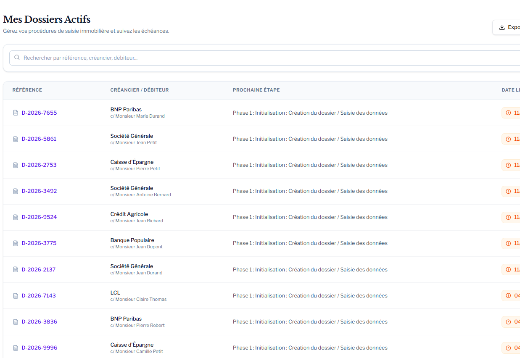Click the document icon next to D-2026-3775

15,243
